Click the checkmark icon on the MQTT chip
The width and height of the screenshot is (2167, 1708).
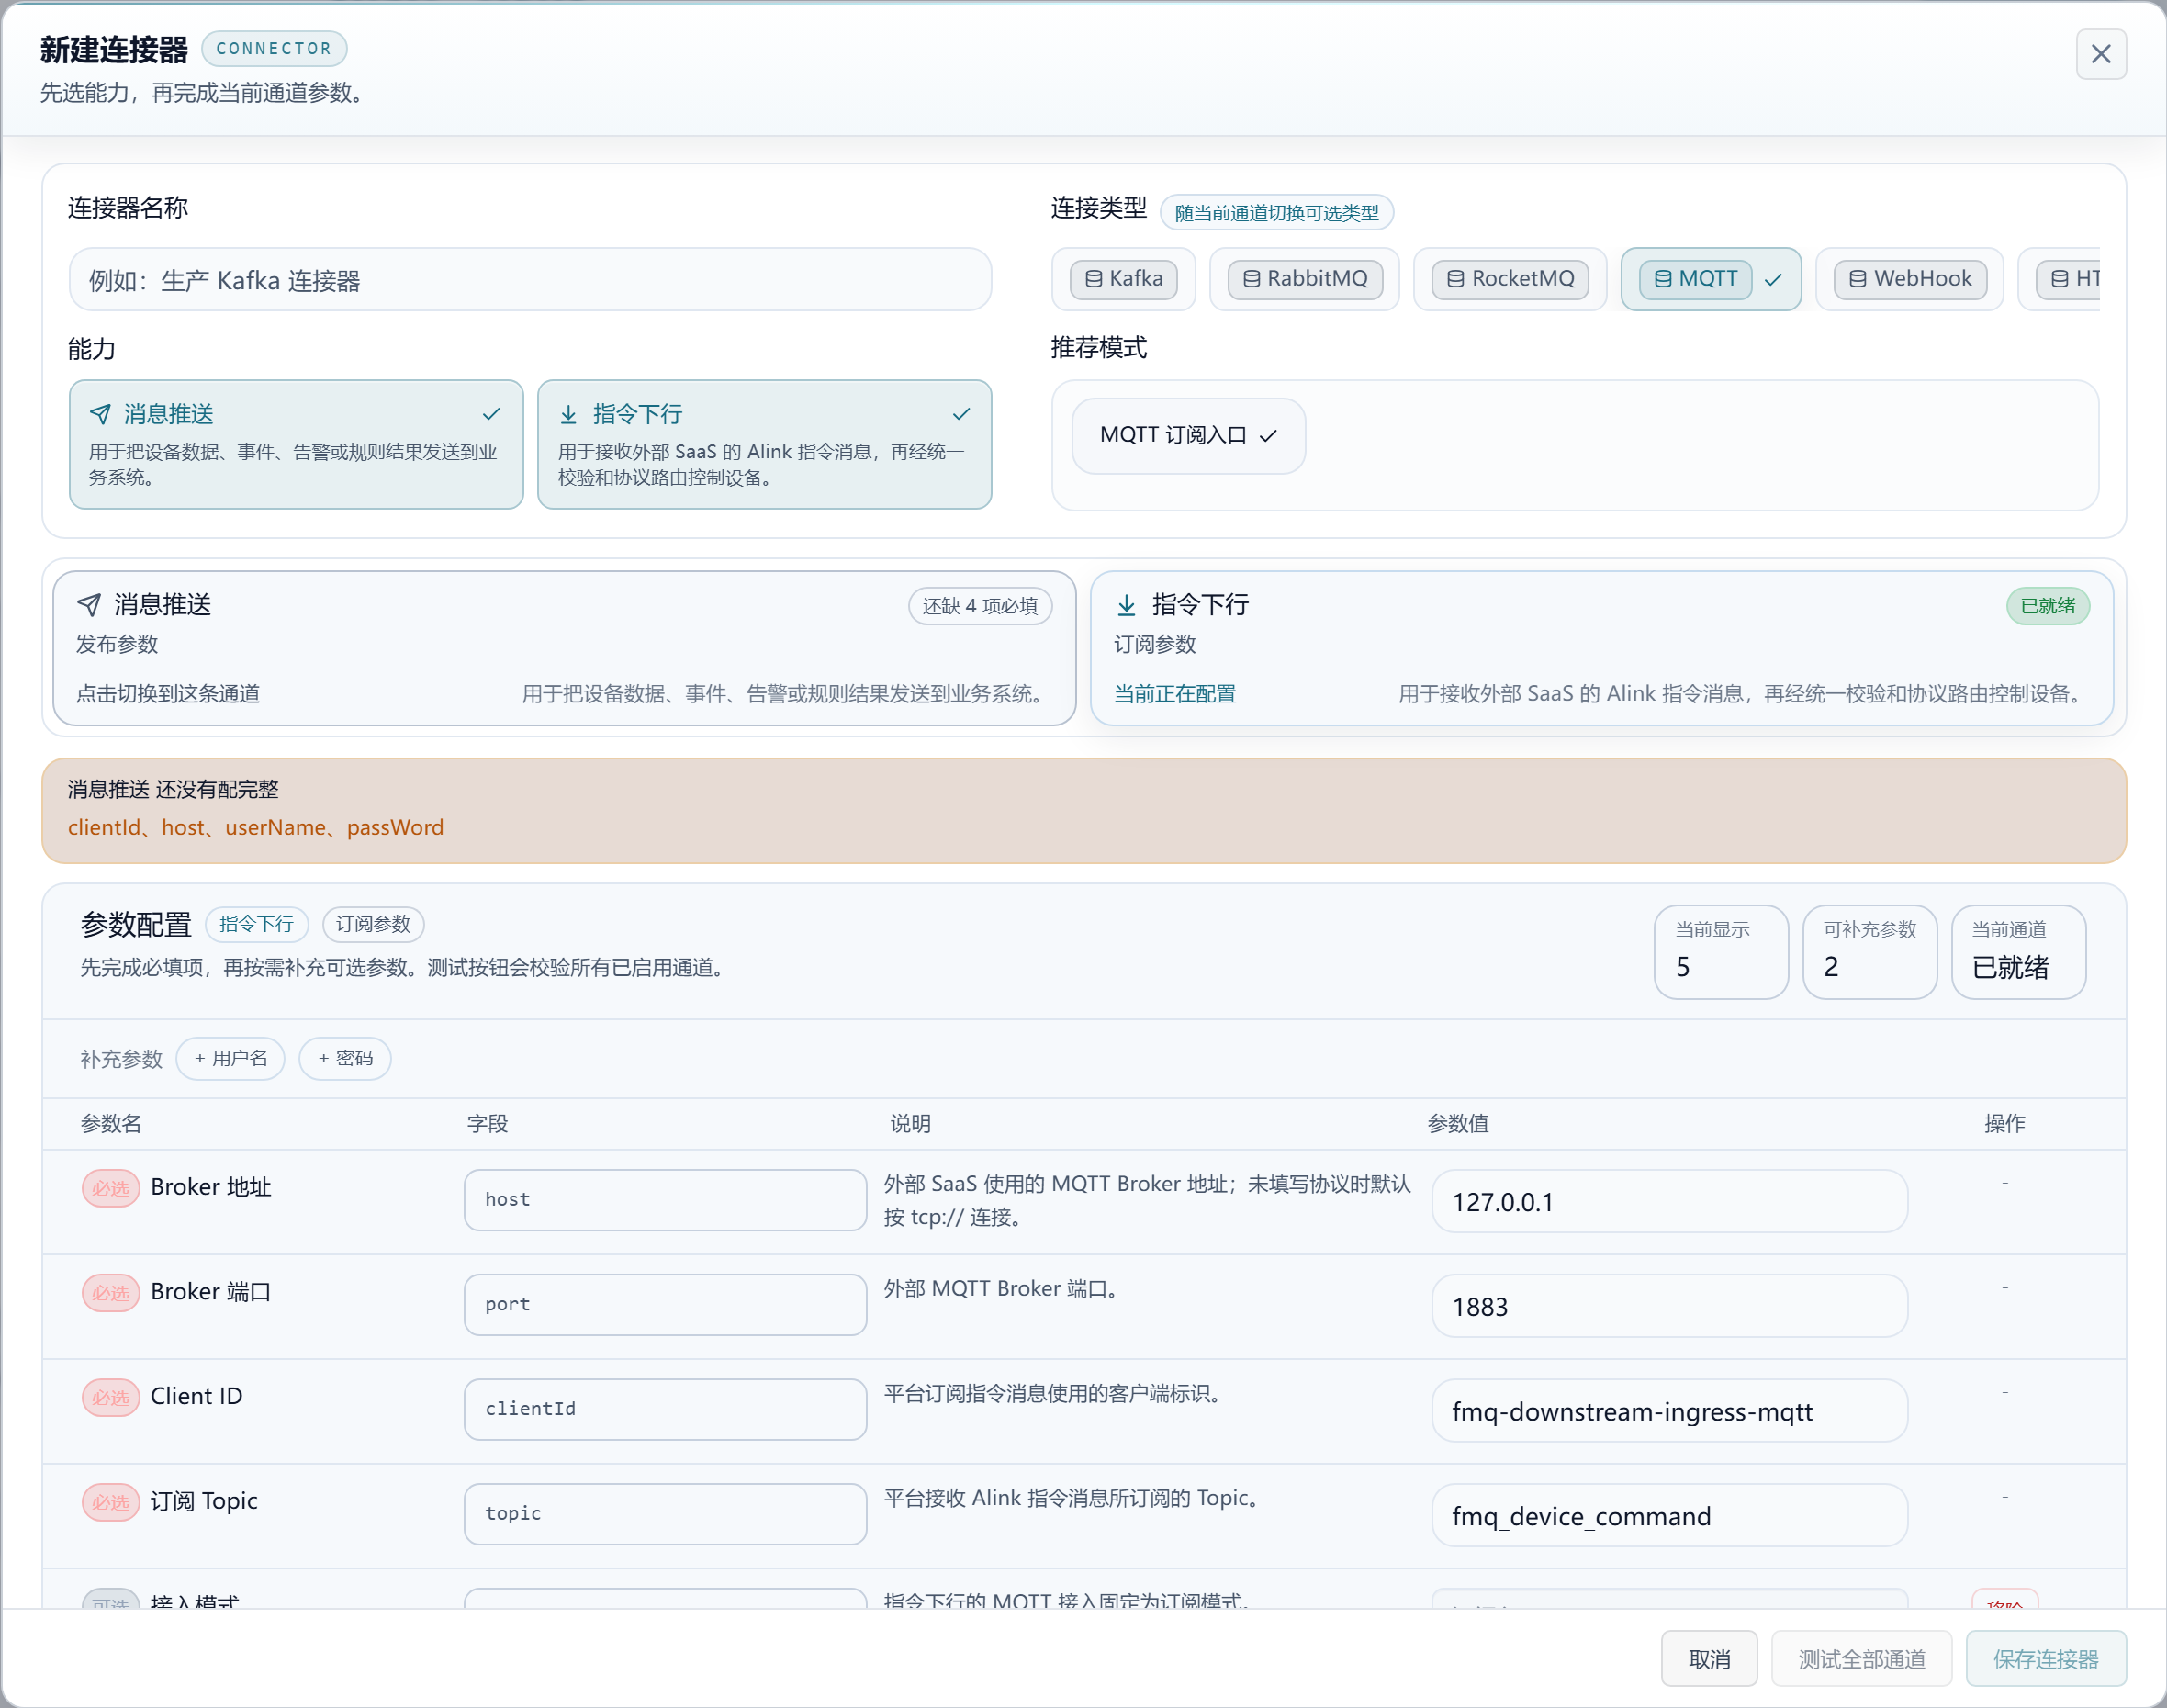pyautogui.click(x=1773, y=280)
